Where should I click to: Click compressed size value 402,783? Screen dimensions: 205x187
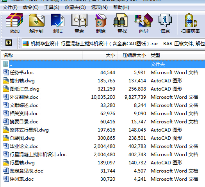click(x=137, y=146)
